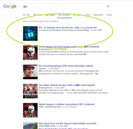133x129 pixels.
Task: Click the blue search magnifier icon
Action: click(108, 6)
